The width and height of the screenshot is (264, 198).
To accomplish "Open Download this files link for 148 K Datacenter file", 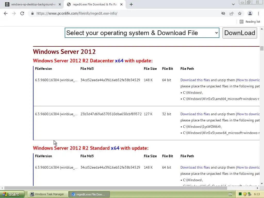I will click(x=195, y=80).
